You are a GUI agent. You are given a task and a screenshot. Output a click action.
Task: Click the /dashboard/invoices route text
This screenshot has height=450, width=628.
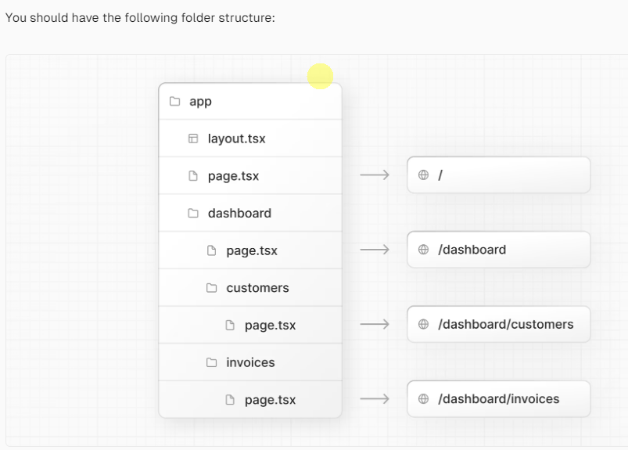click(498, 399)
